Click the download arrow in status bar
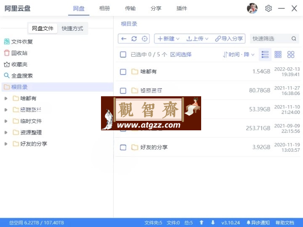This screenshot has width=303, height=227. (213, 222)
